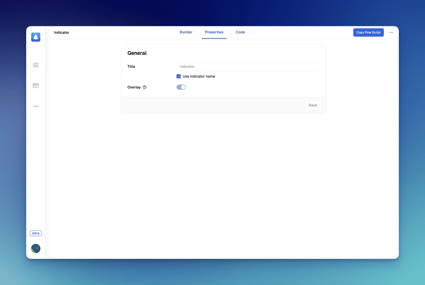Open the billing credit card icon
This screenshot has height=285, width=425.
pos(36,85)
